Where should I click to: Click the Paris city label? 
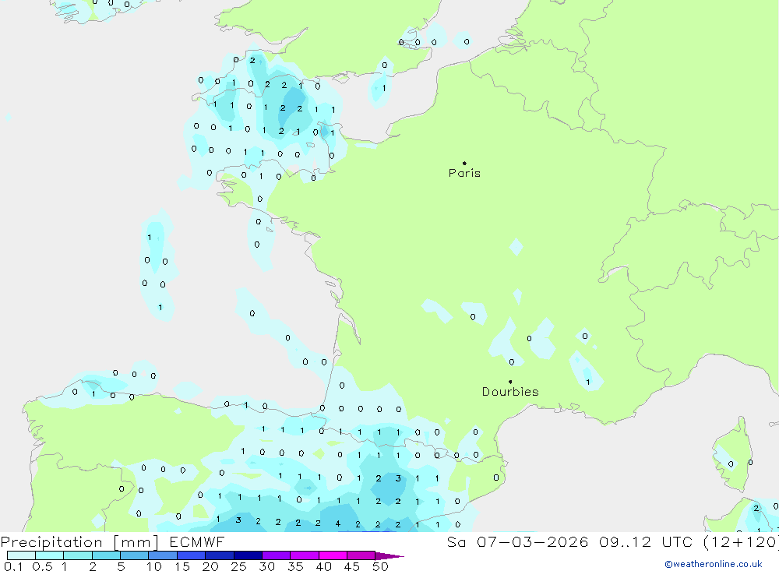tap(464, 173)
